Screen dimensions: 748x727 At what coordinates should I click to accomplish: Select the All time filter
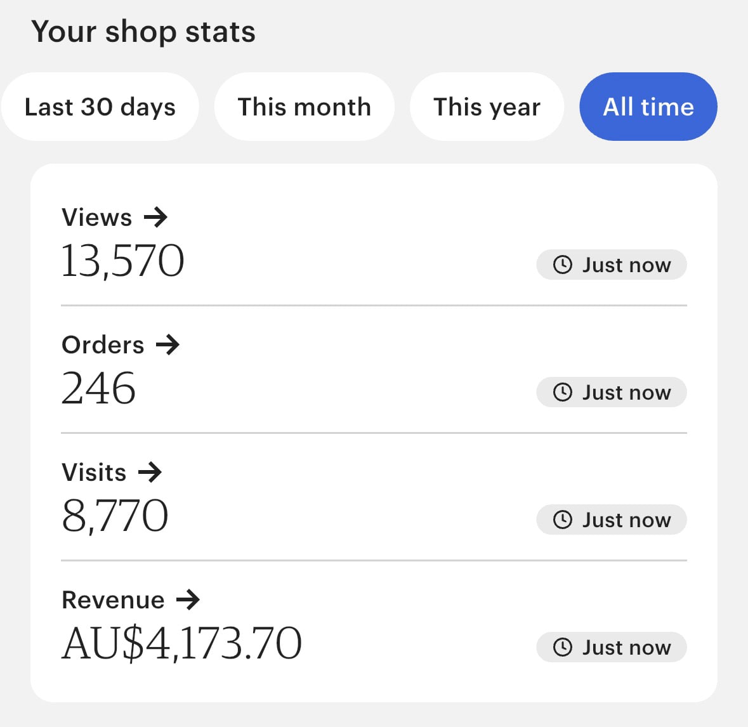648,107
